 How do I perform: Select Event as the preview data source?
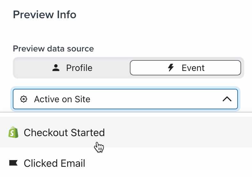tap(185, 68)
